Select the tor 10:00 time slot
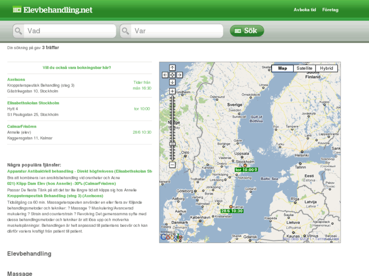Image resolution: width=369 pixels, height=276 pixels. coord(142,109)
